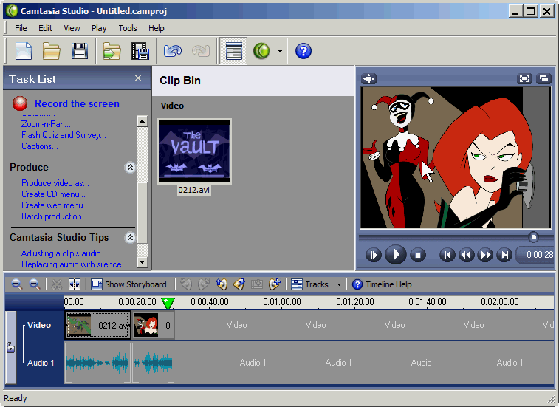Open a project with the folder icon
This screenshot has width=559, height=407.
(x=52, y=51)
